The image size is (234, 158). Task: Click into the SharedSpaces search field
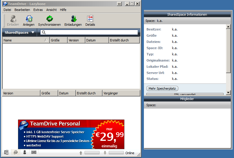[89, 32]
